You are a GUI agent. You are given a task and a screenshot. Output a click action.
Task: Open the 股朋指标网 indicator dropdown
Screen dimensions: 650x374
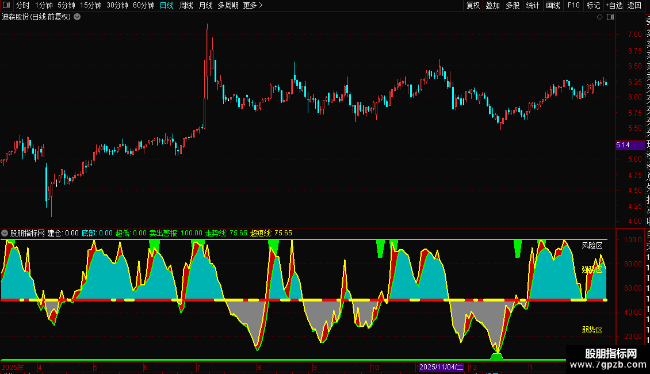[5, 233]
